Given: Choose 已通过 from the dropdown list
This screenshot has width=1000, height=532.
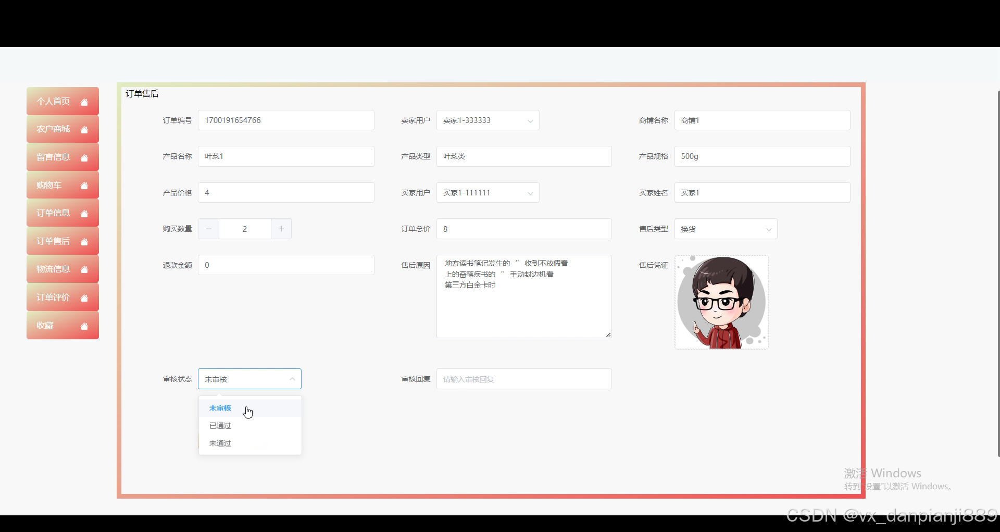Looking at the screenshot, I should click(x=250, y=426).
